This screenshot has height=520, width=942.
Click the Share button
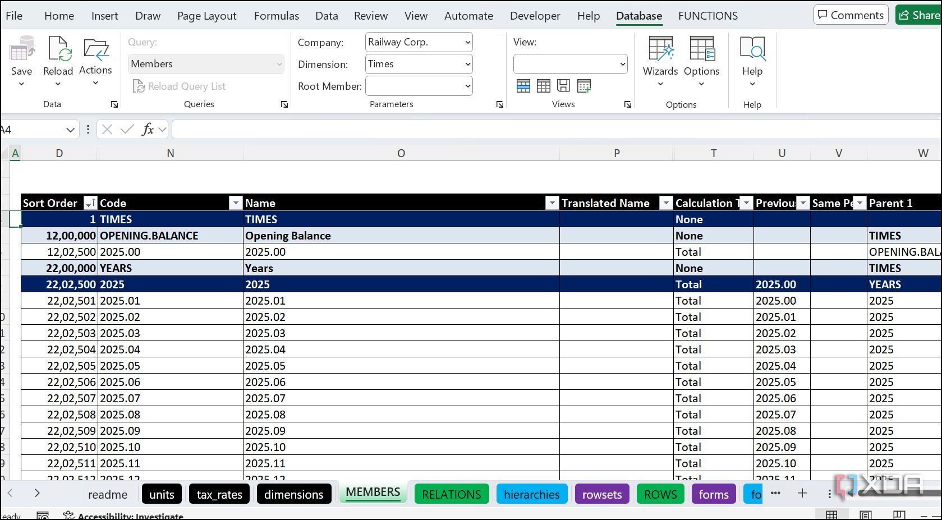tap(919, 15)
